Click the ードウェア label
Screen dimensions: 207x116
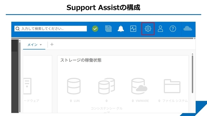point(31,101)
